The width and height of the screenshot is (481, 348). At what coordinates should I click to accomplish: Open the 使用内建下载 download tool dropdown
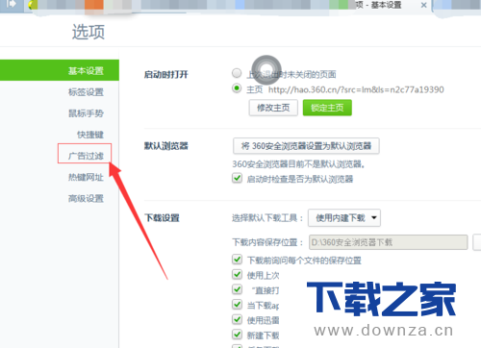[344, 218]
